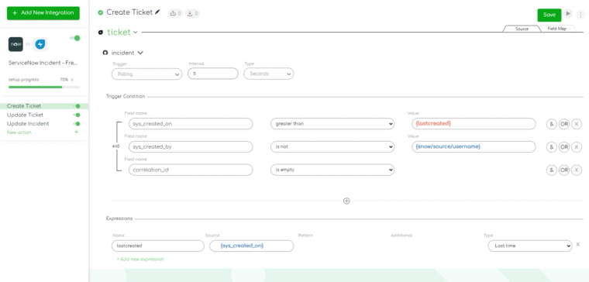Open the ServiceNow Incident integration title
The width and height of the screenshot is (589, 282).
click(43, 63)
